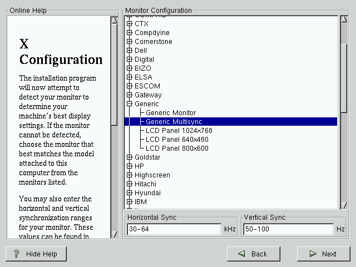This screenshot has height=267, width=356.
Task: Click the Hide Help button
Action: (x=36, y=254)
